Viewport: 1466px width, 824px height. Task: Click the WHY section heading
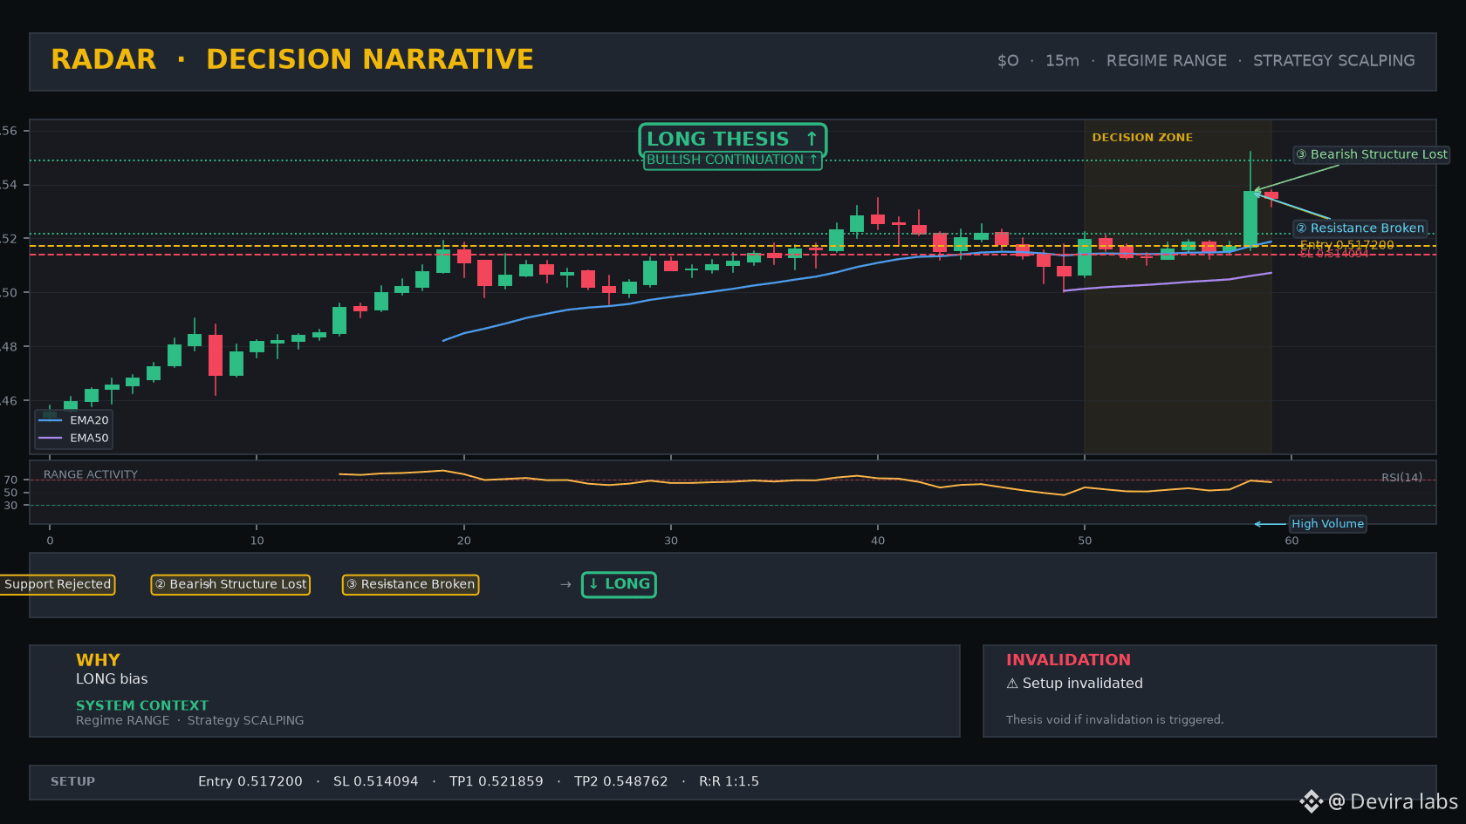[x=98, y=660]
